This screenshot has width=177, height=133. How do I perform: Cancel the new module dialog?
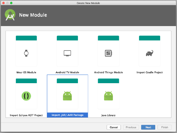click(114, 127)
